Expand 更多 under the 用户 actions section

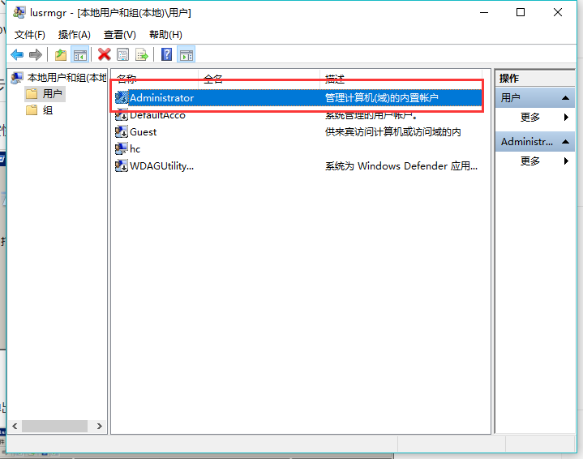[x=530, y=118]
